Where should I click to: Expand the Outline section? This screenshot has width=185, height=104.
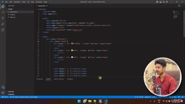coord(20,92)
